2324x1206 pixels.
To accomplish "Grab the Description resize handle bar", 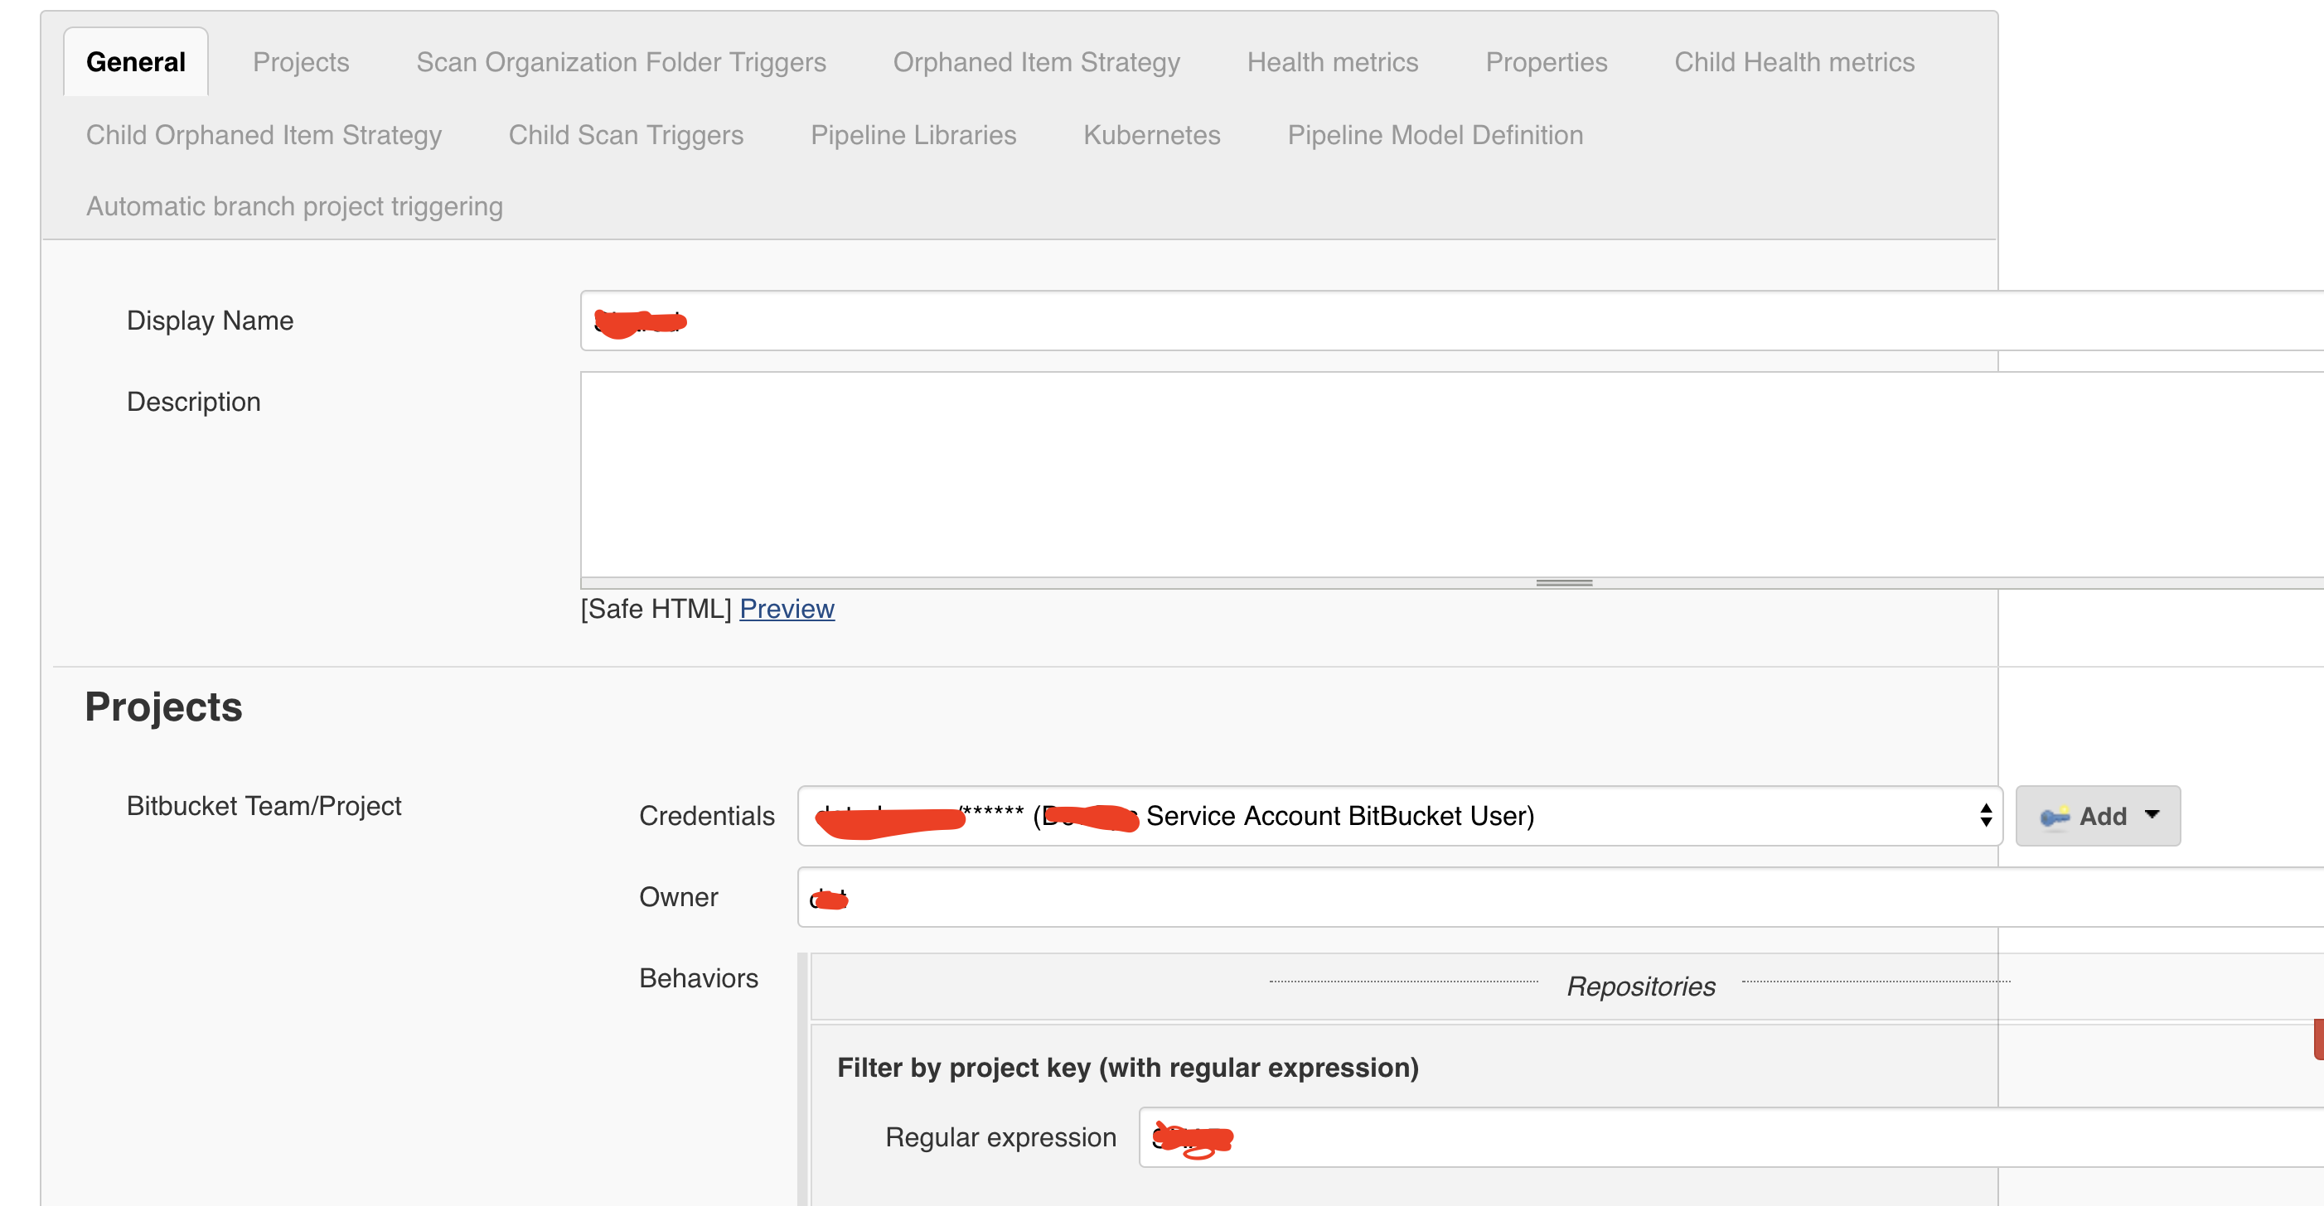I will [x=1563, y=583].
